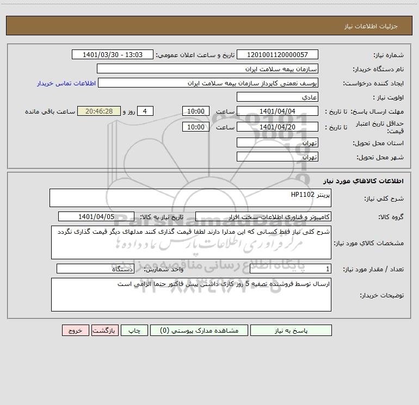Click the 'شماره نیاز:' label

(389, 55)
